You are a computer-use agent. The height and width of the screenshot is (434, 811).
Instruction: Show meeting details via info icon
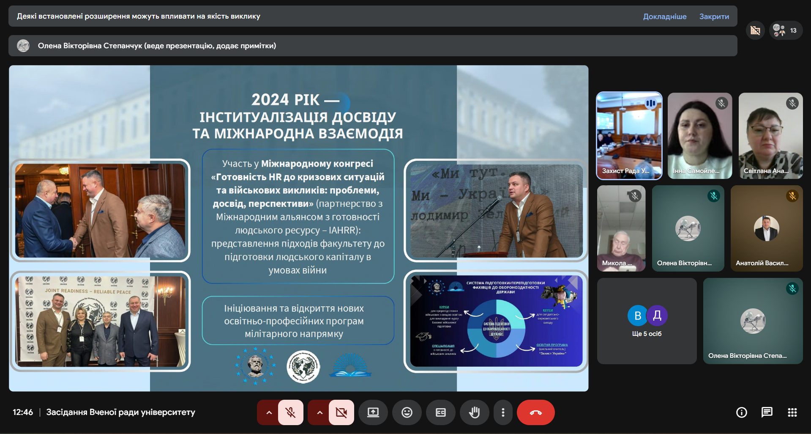pos(741,412)
